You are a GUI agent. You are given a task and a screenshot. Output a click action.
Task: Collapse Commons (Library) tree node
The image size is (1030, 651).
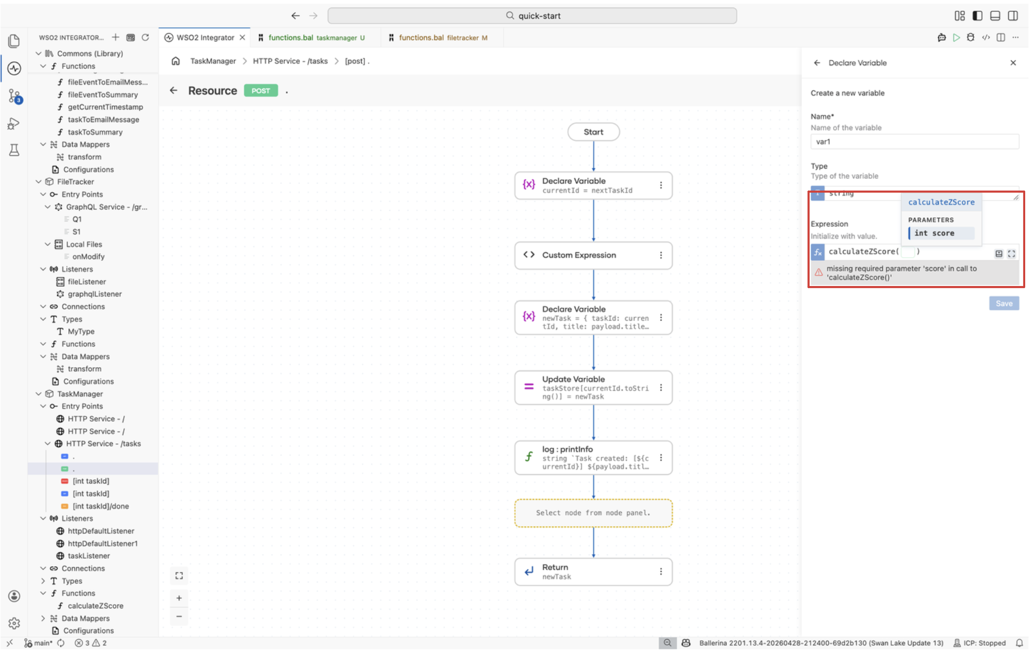click(x=38, y=53)
